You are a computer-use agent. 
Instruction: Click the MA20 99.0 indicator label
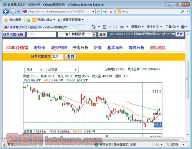[54, 80]
